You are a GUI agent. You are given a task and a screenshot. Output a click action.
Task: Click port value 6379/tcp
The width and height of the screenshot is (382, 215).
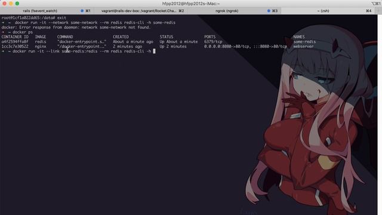tap(213, 42)
